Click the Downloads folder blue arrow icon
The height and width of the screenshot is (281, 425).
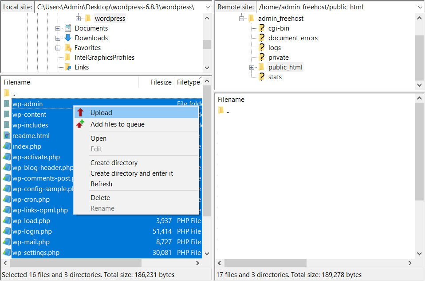pos(68,38)
